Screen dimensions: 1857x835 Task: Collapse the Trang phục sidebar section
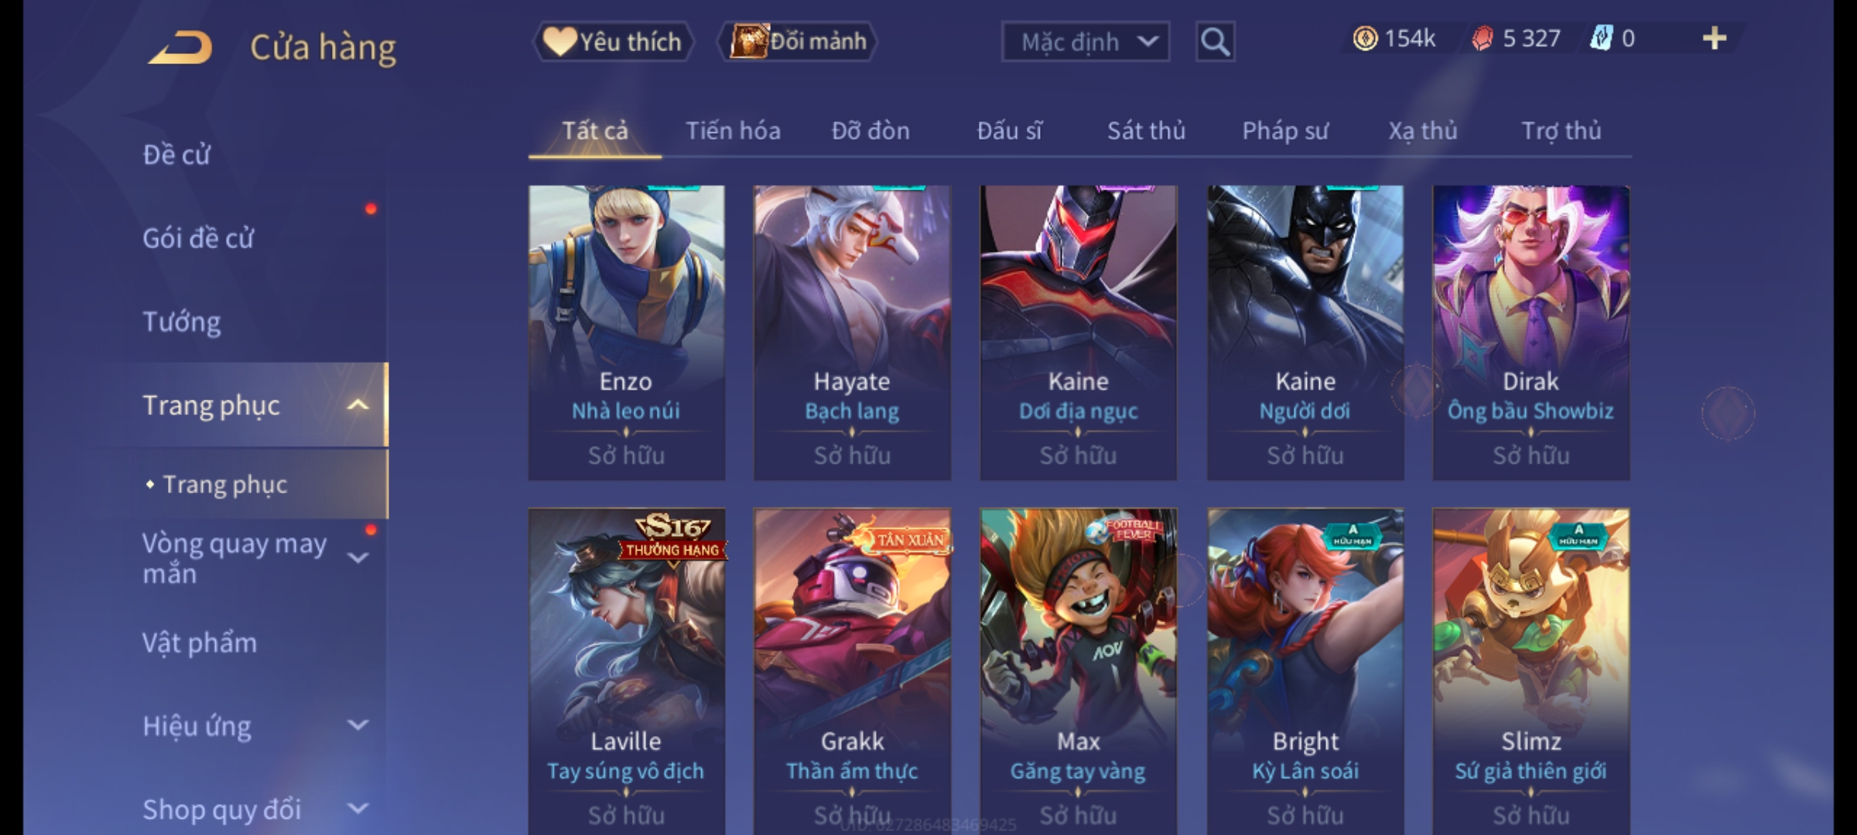[357, 405]
